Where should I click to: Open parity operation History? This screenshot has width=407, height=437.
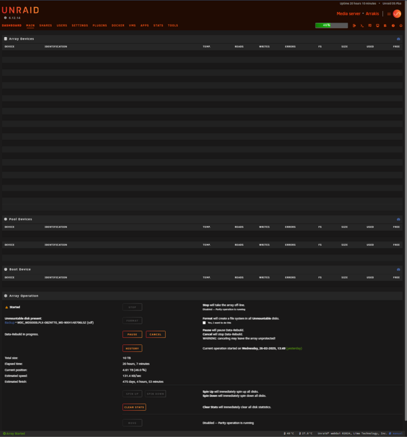[x=132, y=348]
